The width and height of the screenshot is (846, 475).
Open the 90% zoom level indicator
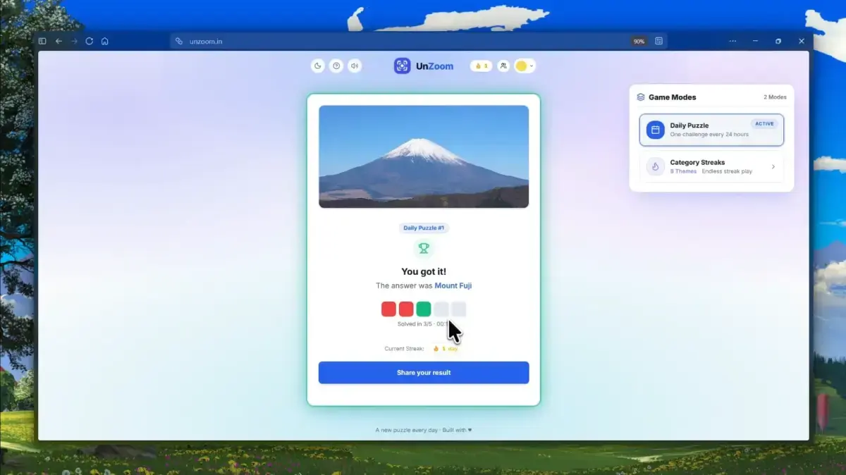(x=639, y=42)
